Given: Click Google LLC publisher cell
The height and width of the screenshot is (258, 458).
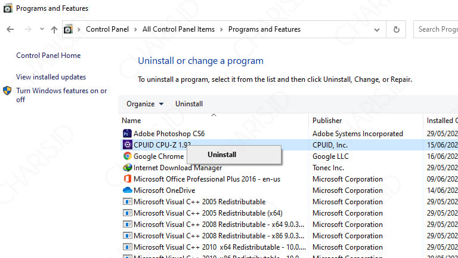Looking at the screenshot, I should (330, 156).
